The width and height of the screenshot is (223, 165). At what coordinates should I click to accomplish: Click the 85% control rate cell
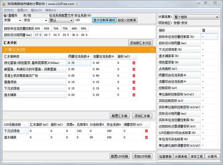tap(84, 29)
